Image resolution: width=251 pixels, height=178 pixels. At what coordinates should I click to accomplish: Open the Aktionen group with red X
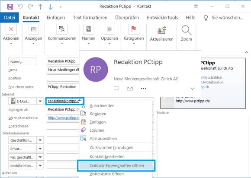(x=11, y=35)
